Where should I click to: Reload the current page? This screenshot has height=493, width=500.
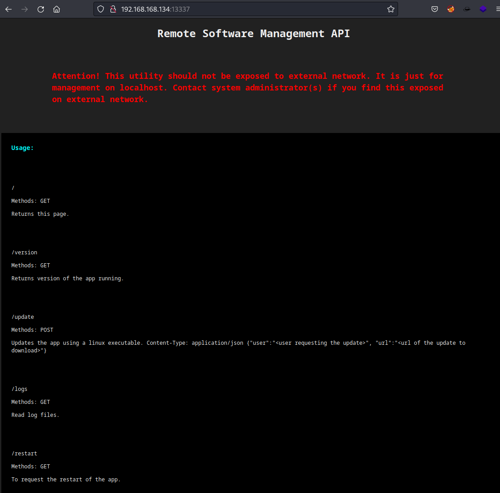(x=41, y=9)
